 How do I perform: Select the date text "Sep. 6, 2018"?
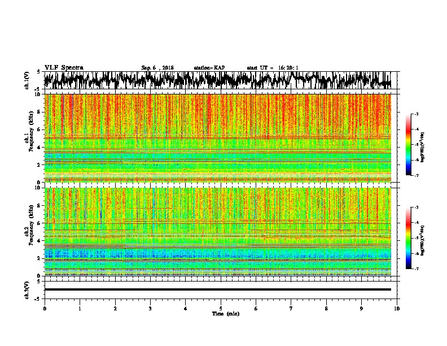point(157,68)
